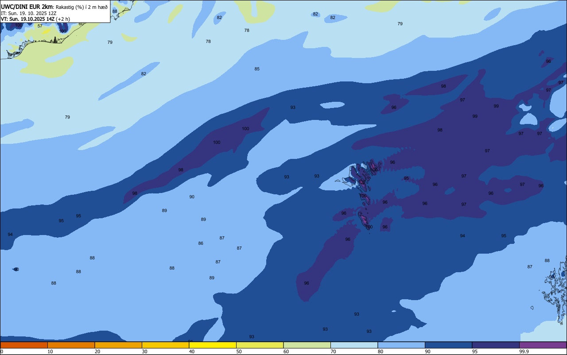
Task: Pick the 70–80 pale blue legend swatch
Action: [x=354, y=345]
